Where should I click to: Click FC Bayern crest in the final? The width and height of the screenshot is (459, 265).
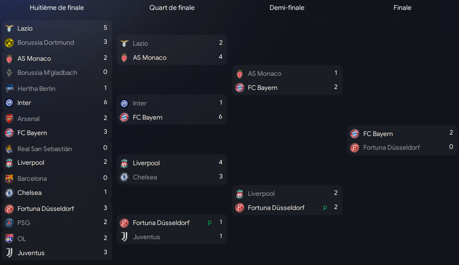click(355, 134)
